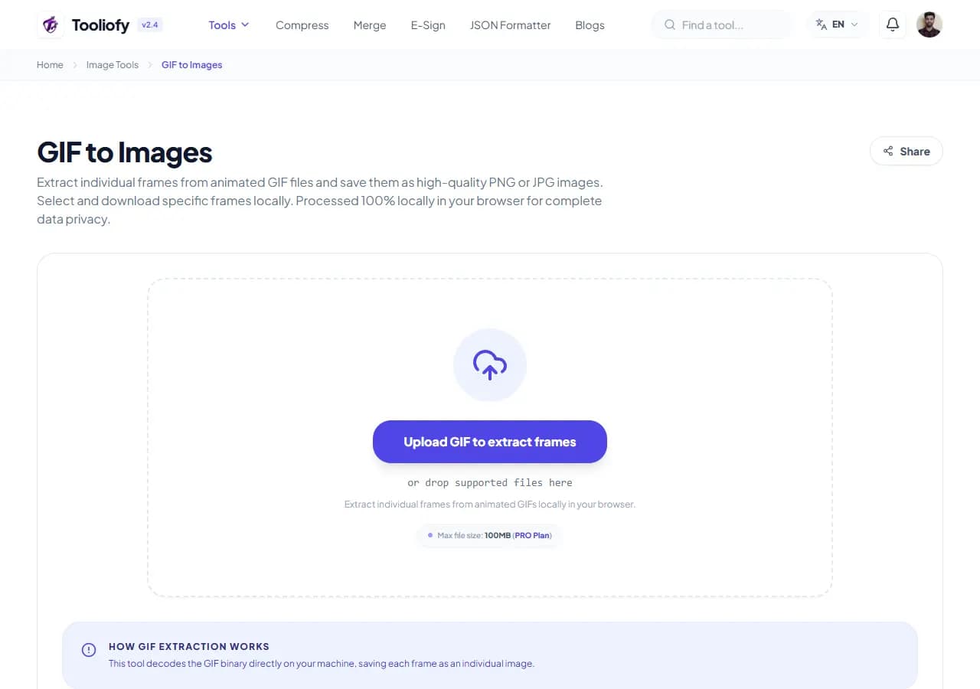Click the info icon beside How GIF Extraction Works
Image resolution: width=980 pixels, height=689 pixels.
[89, 650]
